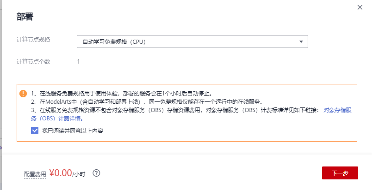The width and height of the screenshot is (372, 190).
Task: Click the /小时 unit text beside the price
Action: tap(79, 174)
